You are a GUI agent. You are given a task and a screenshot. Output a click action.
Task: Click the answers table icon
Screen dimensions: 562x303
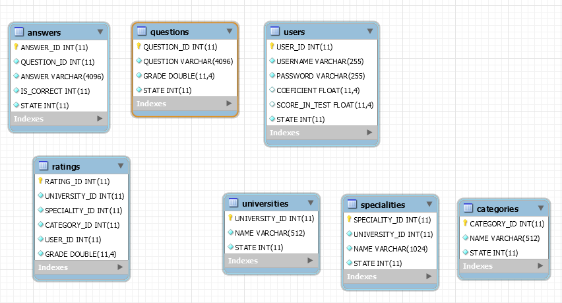pyautogui.click(x=19, y=32)
